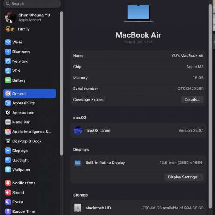Switch to Appearance settings
215x215 pixels.
point(23,113)
